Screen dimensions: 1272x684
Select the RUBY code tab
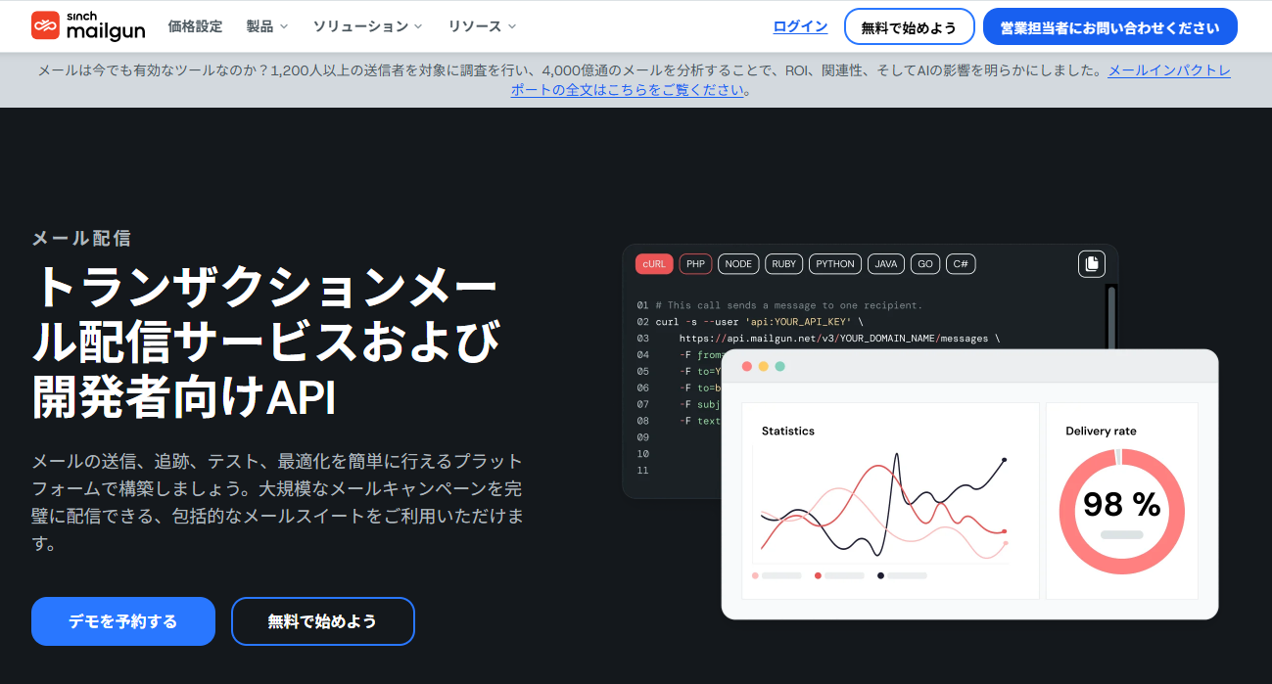[783, 264]
